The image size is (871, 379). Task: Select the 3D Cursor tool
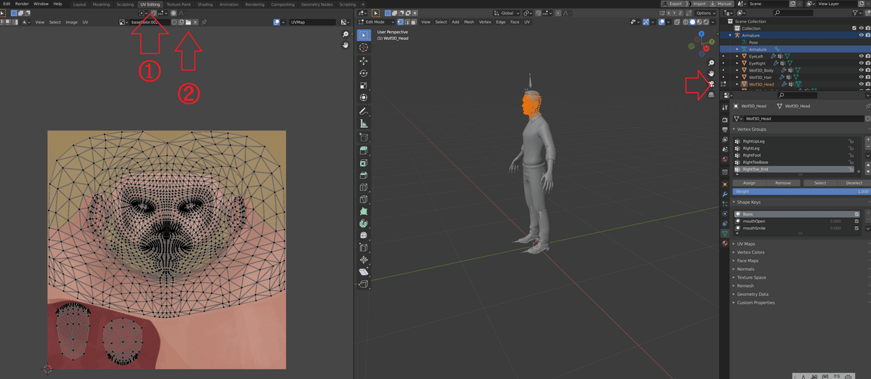point(364,47)
